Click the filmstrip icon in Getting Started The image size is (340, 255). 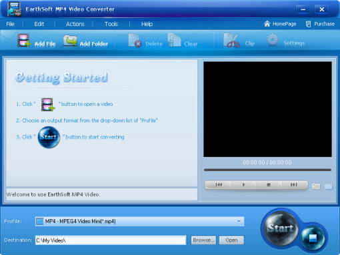tap(48, 104)
